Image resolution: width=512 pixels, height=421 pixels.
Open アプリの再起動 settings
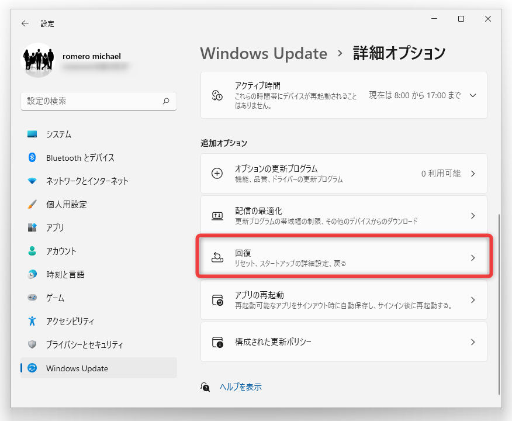point(344,300)
